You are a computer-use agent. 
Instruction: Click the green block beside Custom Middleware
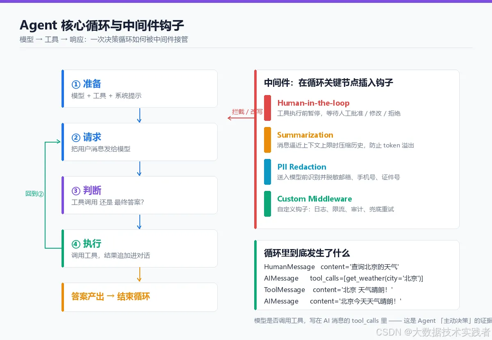267,204
